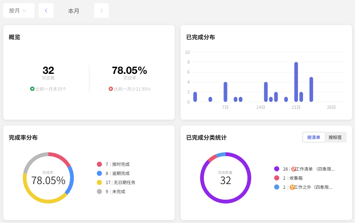Select the purple 工作清单 legend dot
355x223 pixels.
[x=277, y=169]
